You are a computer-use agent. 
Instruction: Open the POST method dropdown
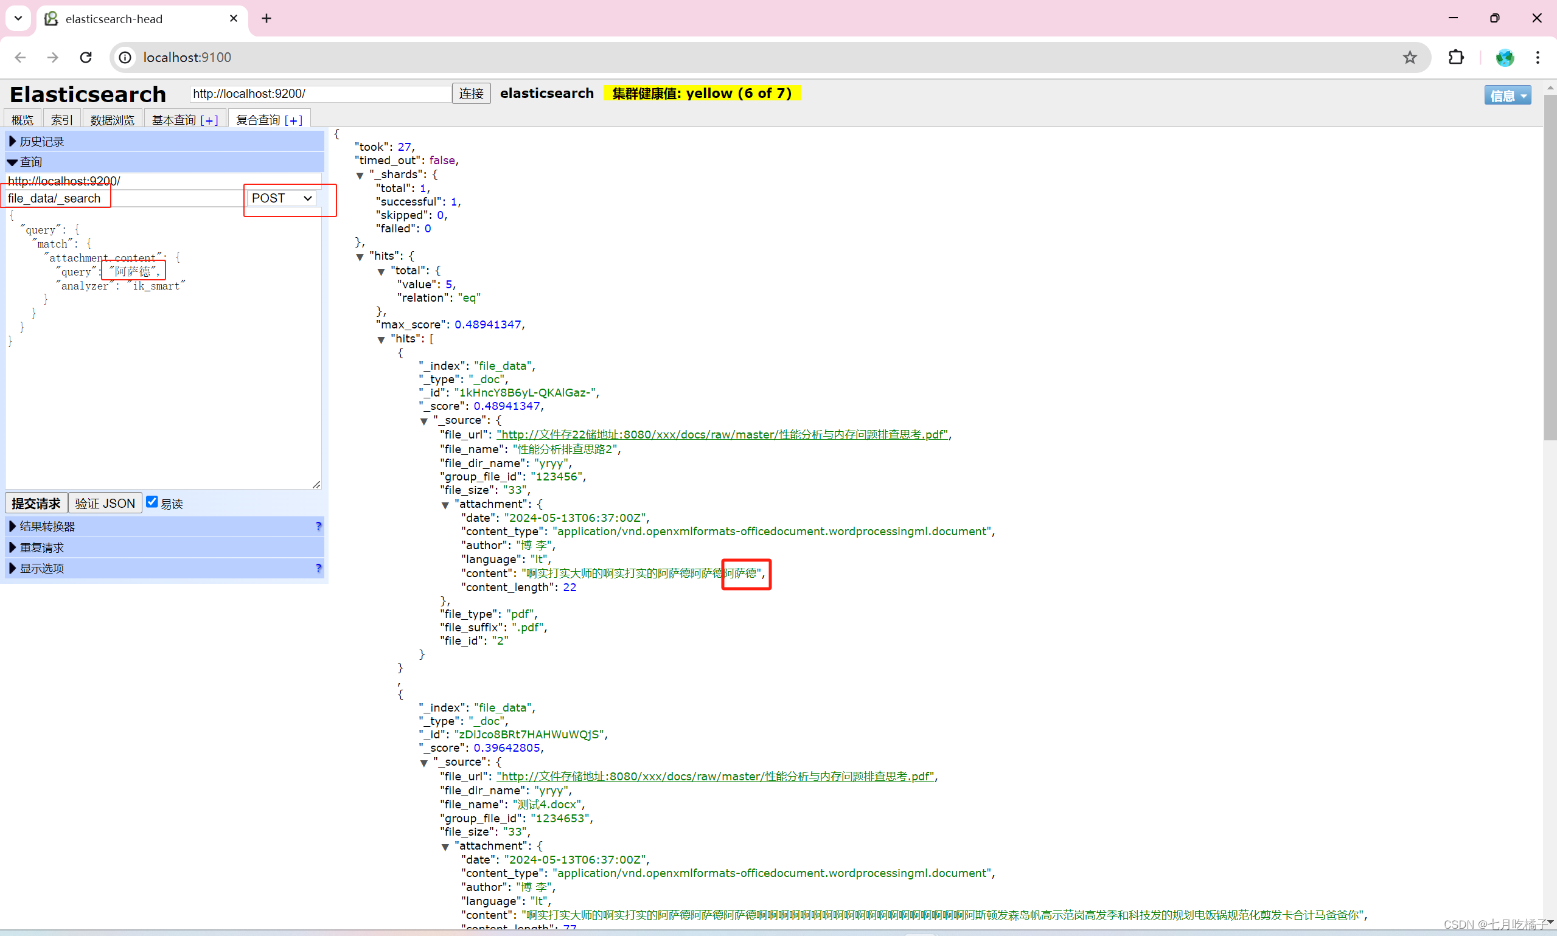[x=282, y=198]
